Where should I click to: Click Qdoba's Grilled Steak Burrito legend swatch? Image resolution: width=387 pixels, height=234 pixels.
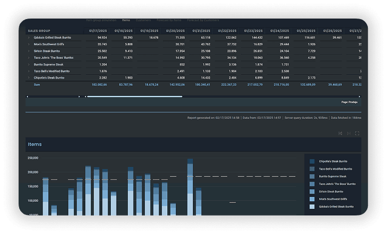[x=312, y=207]
